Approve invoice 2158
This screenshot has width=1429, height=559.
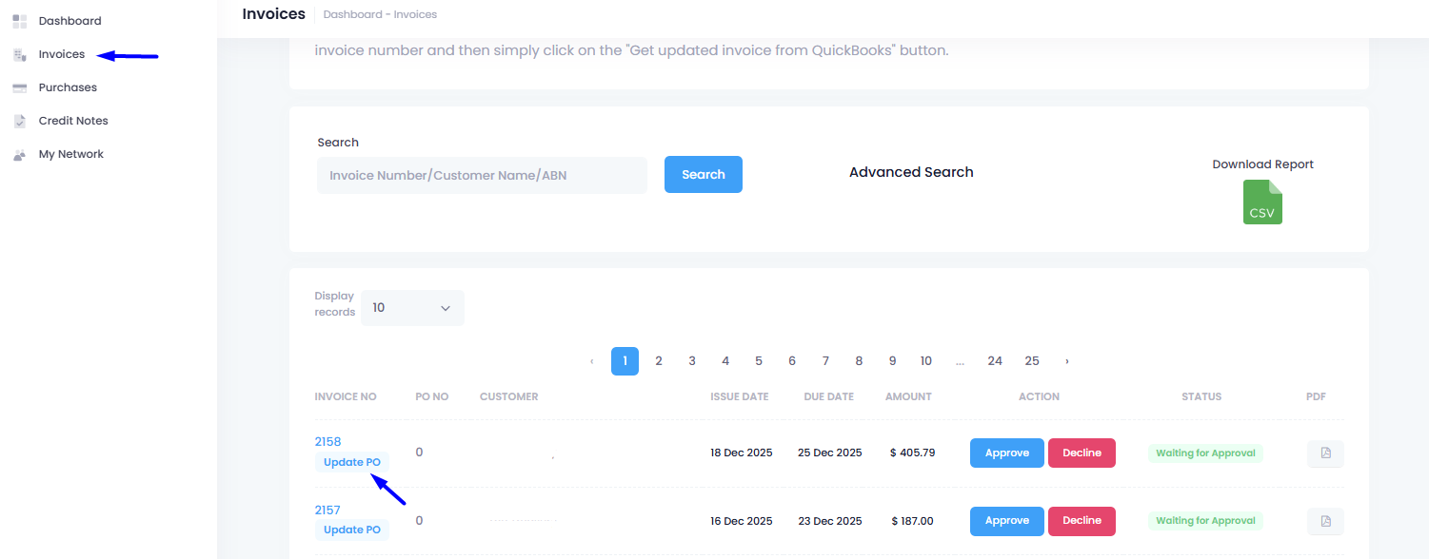click(1006, 453)
